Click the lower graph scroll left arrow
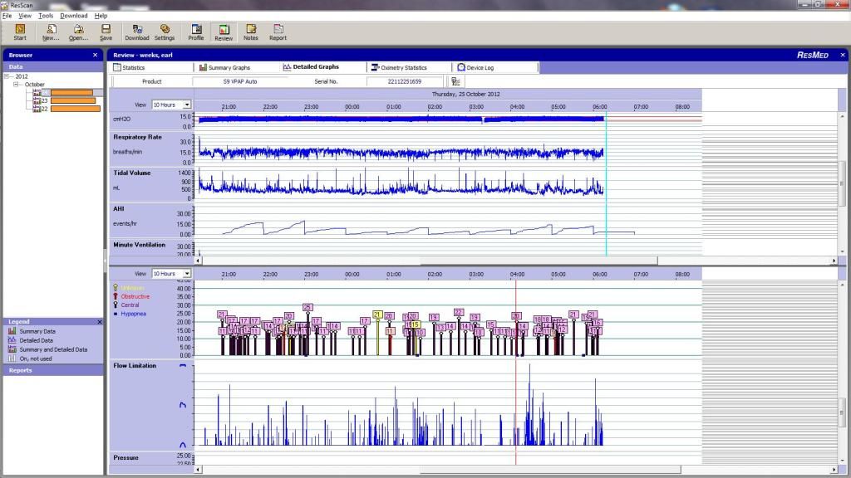 [x=198, y=470]
